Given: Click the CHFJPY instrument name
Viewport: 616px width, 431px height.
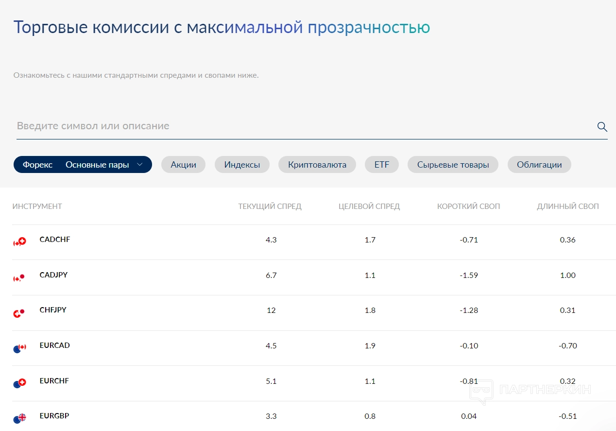Looking at the screenshot, I should (x=53, y=310).
